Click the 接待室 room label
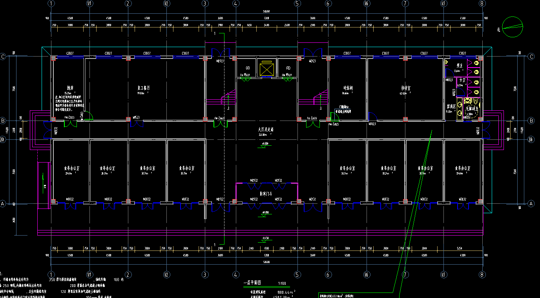The height and width of the screenshot is (298, 540). pyautogui.click(x=405, y=88)
